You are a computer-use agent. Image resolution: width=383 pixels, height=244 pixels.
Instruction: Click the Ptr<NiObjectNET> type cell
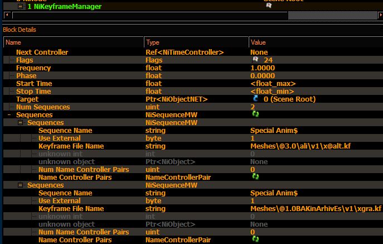tap(176, 99)
